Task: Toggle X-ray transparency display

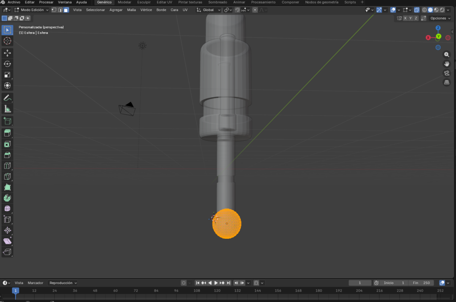Action: [416, 10]
